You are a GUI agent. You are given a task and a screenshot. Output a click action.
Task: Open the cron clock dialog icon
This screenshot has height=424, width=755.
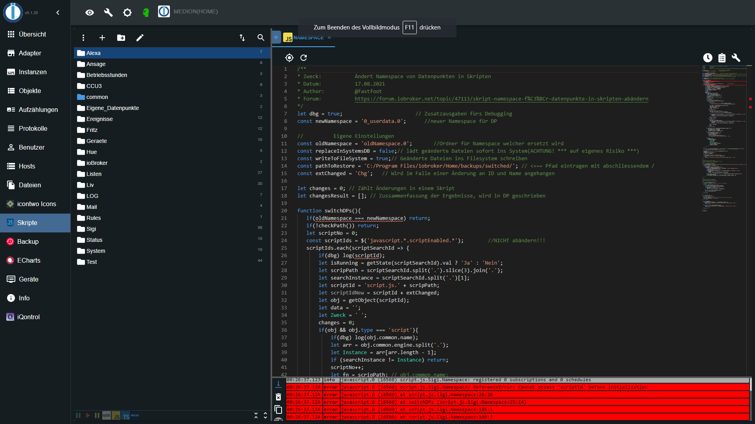708,58
